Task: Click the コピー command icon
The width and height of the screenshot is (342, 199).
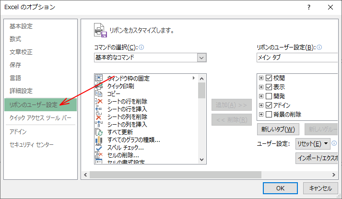Action: tap(99, 94)
